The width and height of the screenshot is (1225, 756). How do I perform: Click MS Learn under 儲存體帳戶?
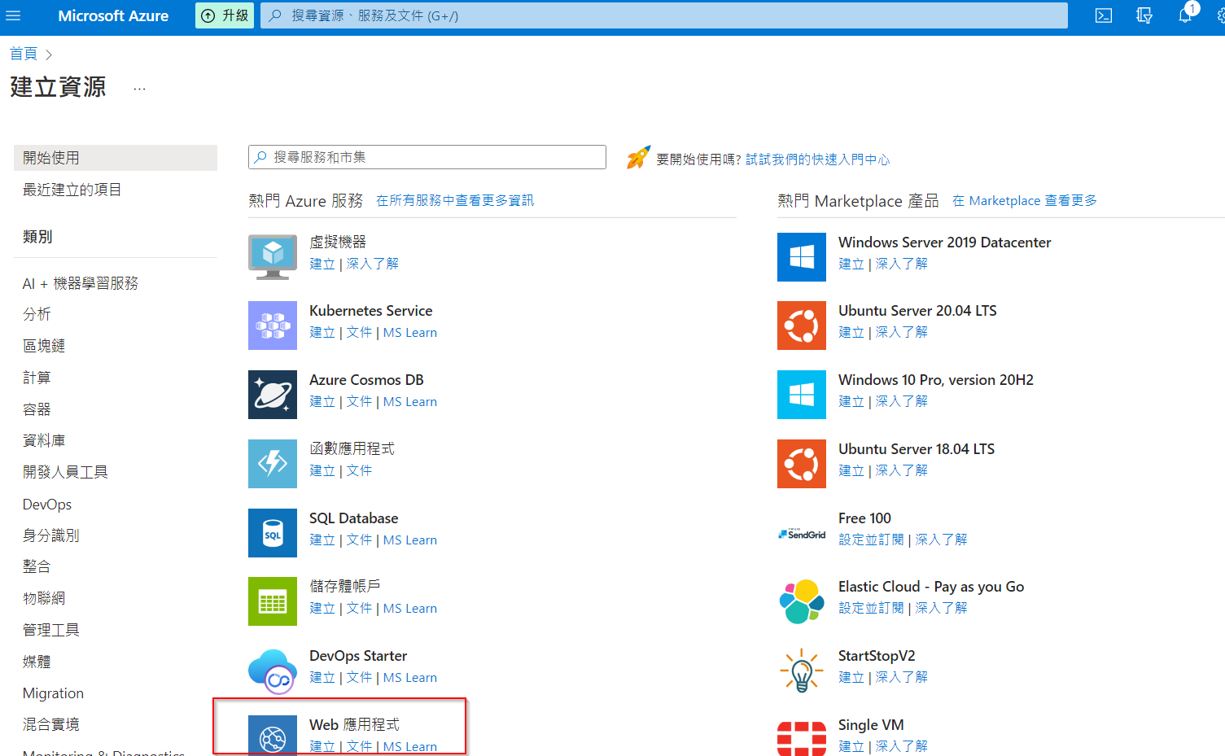410,609
